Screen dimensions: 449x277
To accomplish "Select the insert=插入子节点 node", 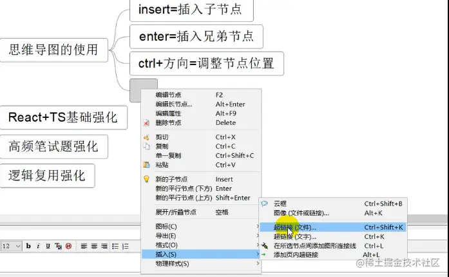I will tap(191, 10).
